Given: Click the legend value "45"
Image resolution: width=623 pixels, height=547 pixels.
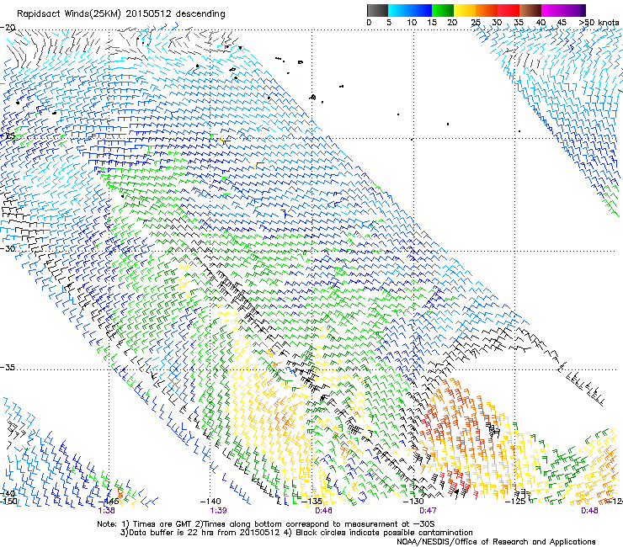Looking at the screenshot, I should point(562,22).
